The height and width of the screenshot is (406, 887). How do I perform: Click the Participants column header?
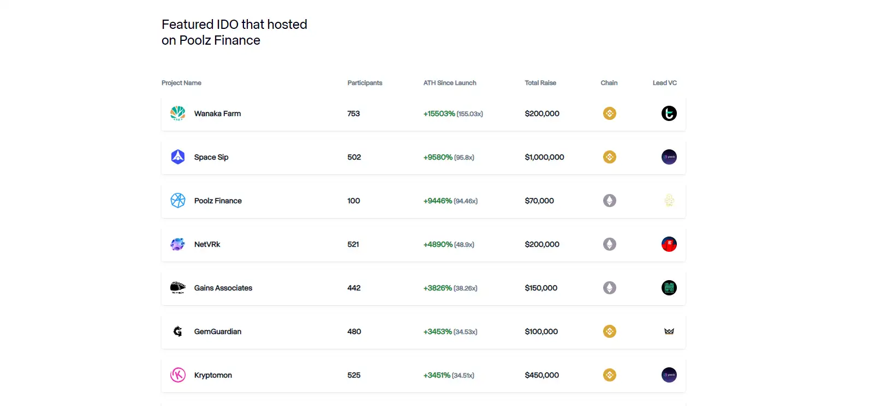pyautogui.click(x=365, y=83)
